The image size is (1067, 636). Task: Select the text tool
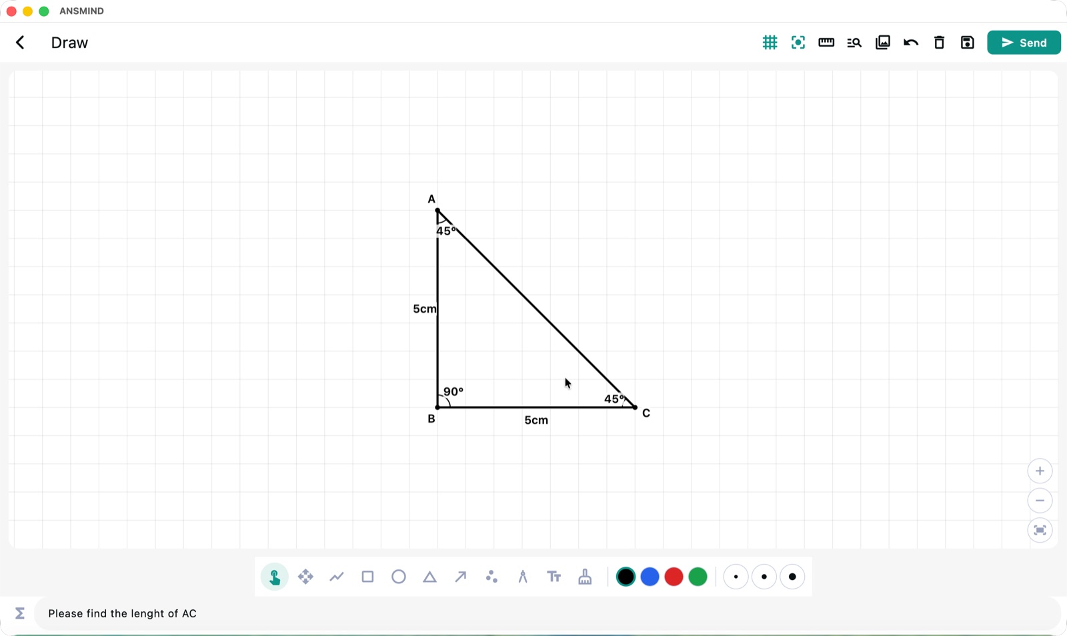pos(554,577)
